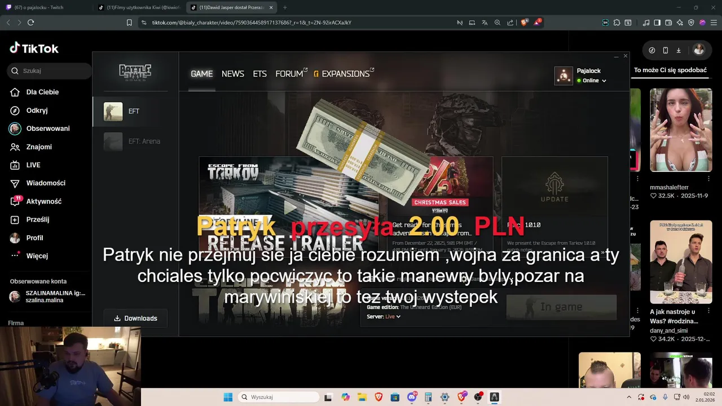Open the mmashalefterr recommended video
Image resolution: width=722 pixels, height=406 pixels.
681,130
